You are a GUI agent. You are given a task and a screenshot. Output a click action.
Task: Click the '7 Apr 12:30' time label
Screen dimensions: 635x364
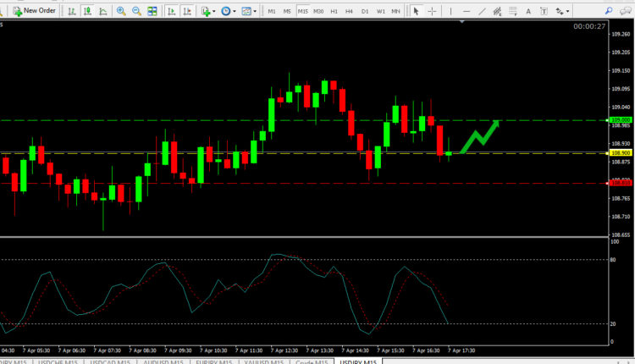click(x=284, y=350)
